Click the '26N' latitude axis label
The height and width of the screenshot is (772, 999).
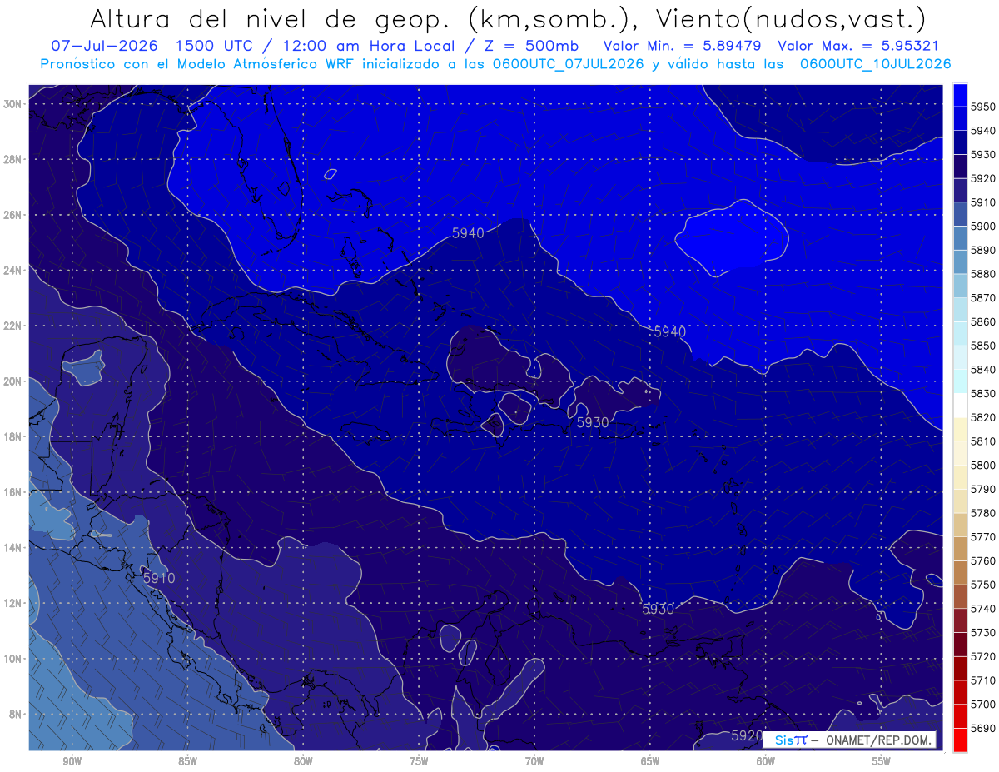(x=12, y=215)
